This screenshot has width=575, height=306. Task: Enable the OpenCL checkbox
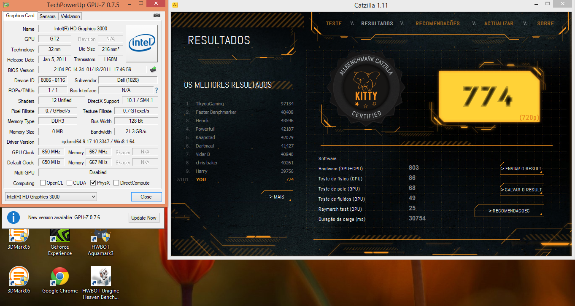43,183
